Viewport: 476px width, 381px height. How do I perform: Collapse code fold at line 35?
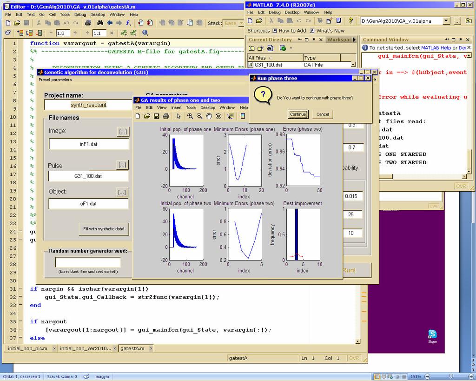point(20,321)
